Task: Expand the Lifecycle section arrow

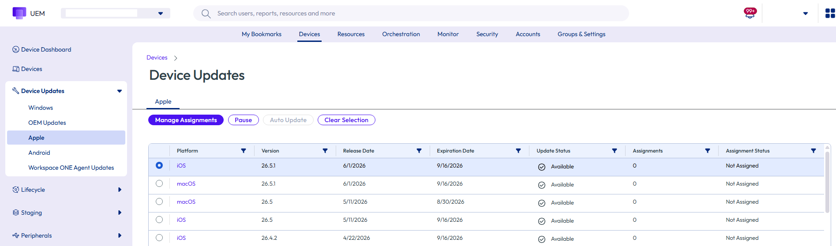Action: tap(120, 190)
